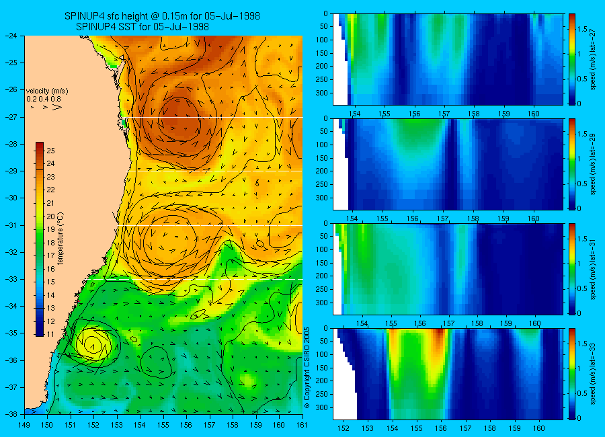This screenshot has width=605, height=437.
Task: Click the -33 latitude label on the map axis
Action: [x=11, y=279]
